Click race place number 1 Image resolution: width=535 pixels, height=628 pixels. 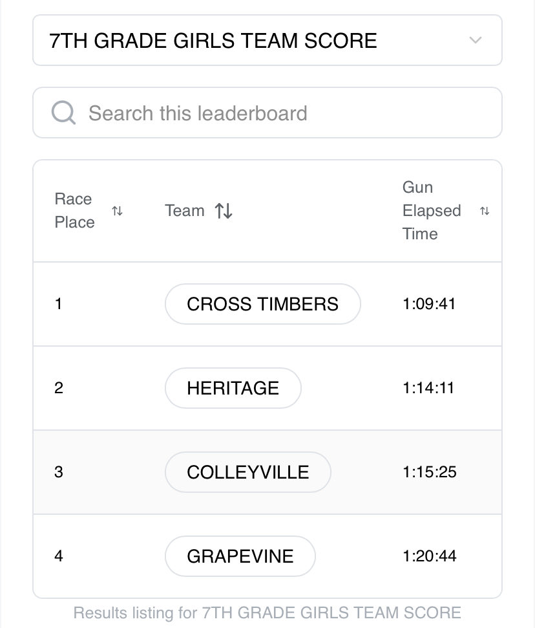point(58,304)
